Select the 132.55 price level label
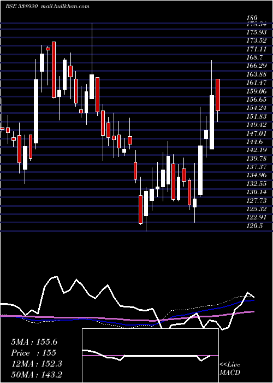 click(256, 184)
